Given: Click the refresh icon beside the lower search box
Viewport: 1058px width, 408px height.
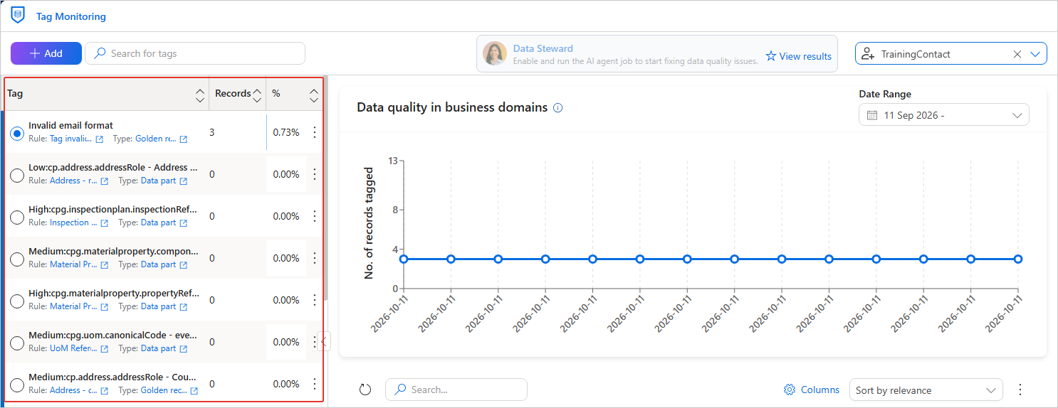Looking at the screenshot, I should point(365,390).
